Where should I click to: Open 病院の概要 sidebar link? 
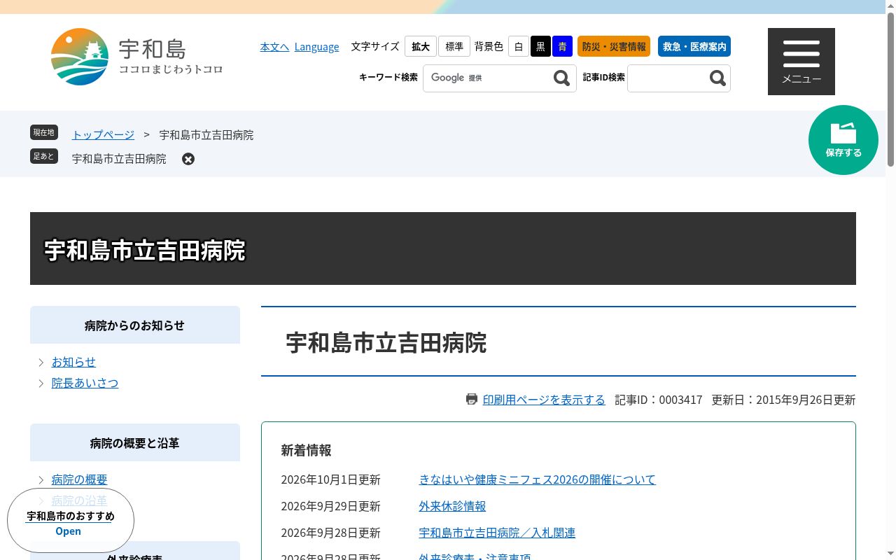[79, 479]
